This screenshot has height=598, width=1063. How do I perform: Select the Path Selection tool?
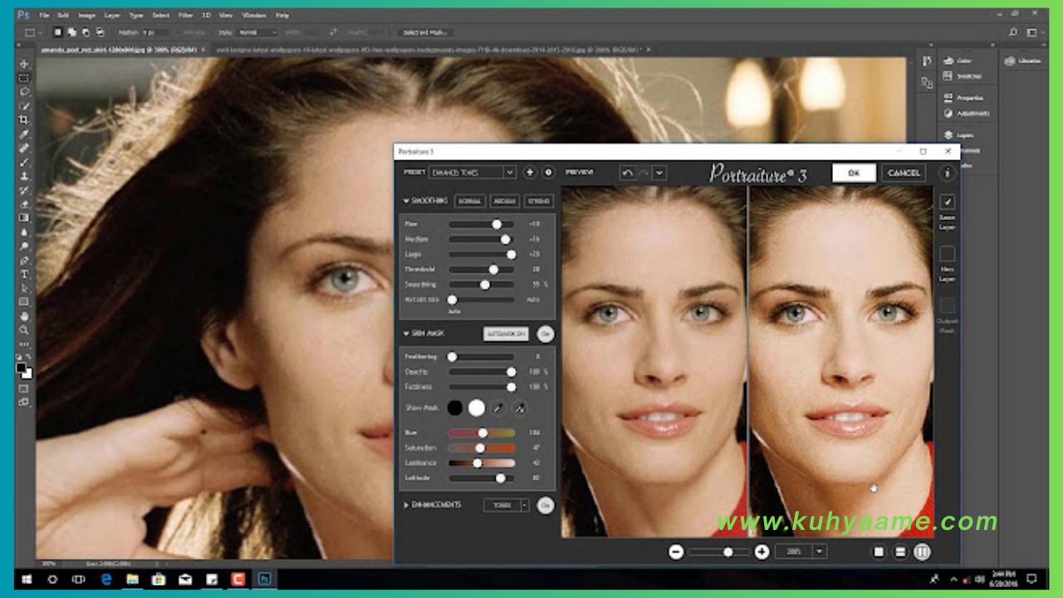coord(24,288)
